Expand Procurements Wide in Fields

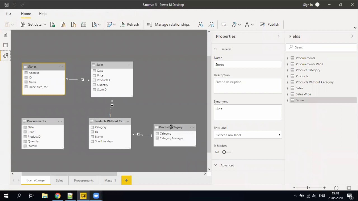(x=288, y=64)
